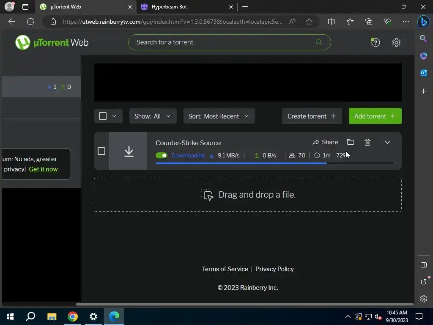
Task: Open the Sort: Most Recent dropdown
Action: coord(219,116)
